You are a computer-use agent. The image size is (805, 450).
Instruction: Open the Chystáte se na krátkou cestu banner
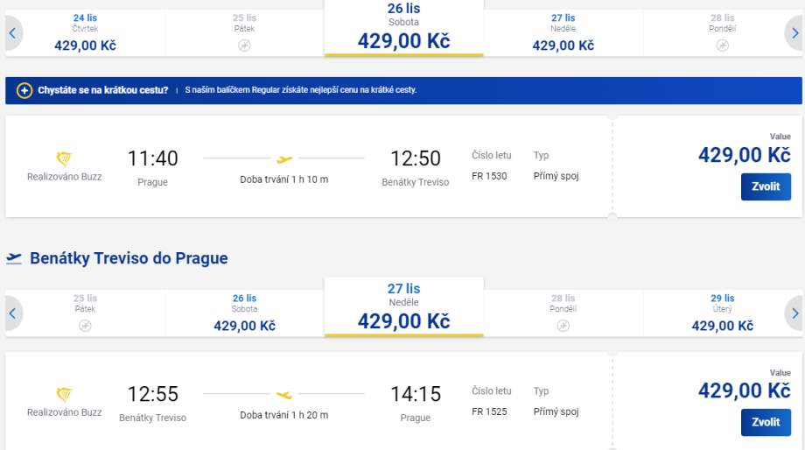click(x=103, y=90)
